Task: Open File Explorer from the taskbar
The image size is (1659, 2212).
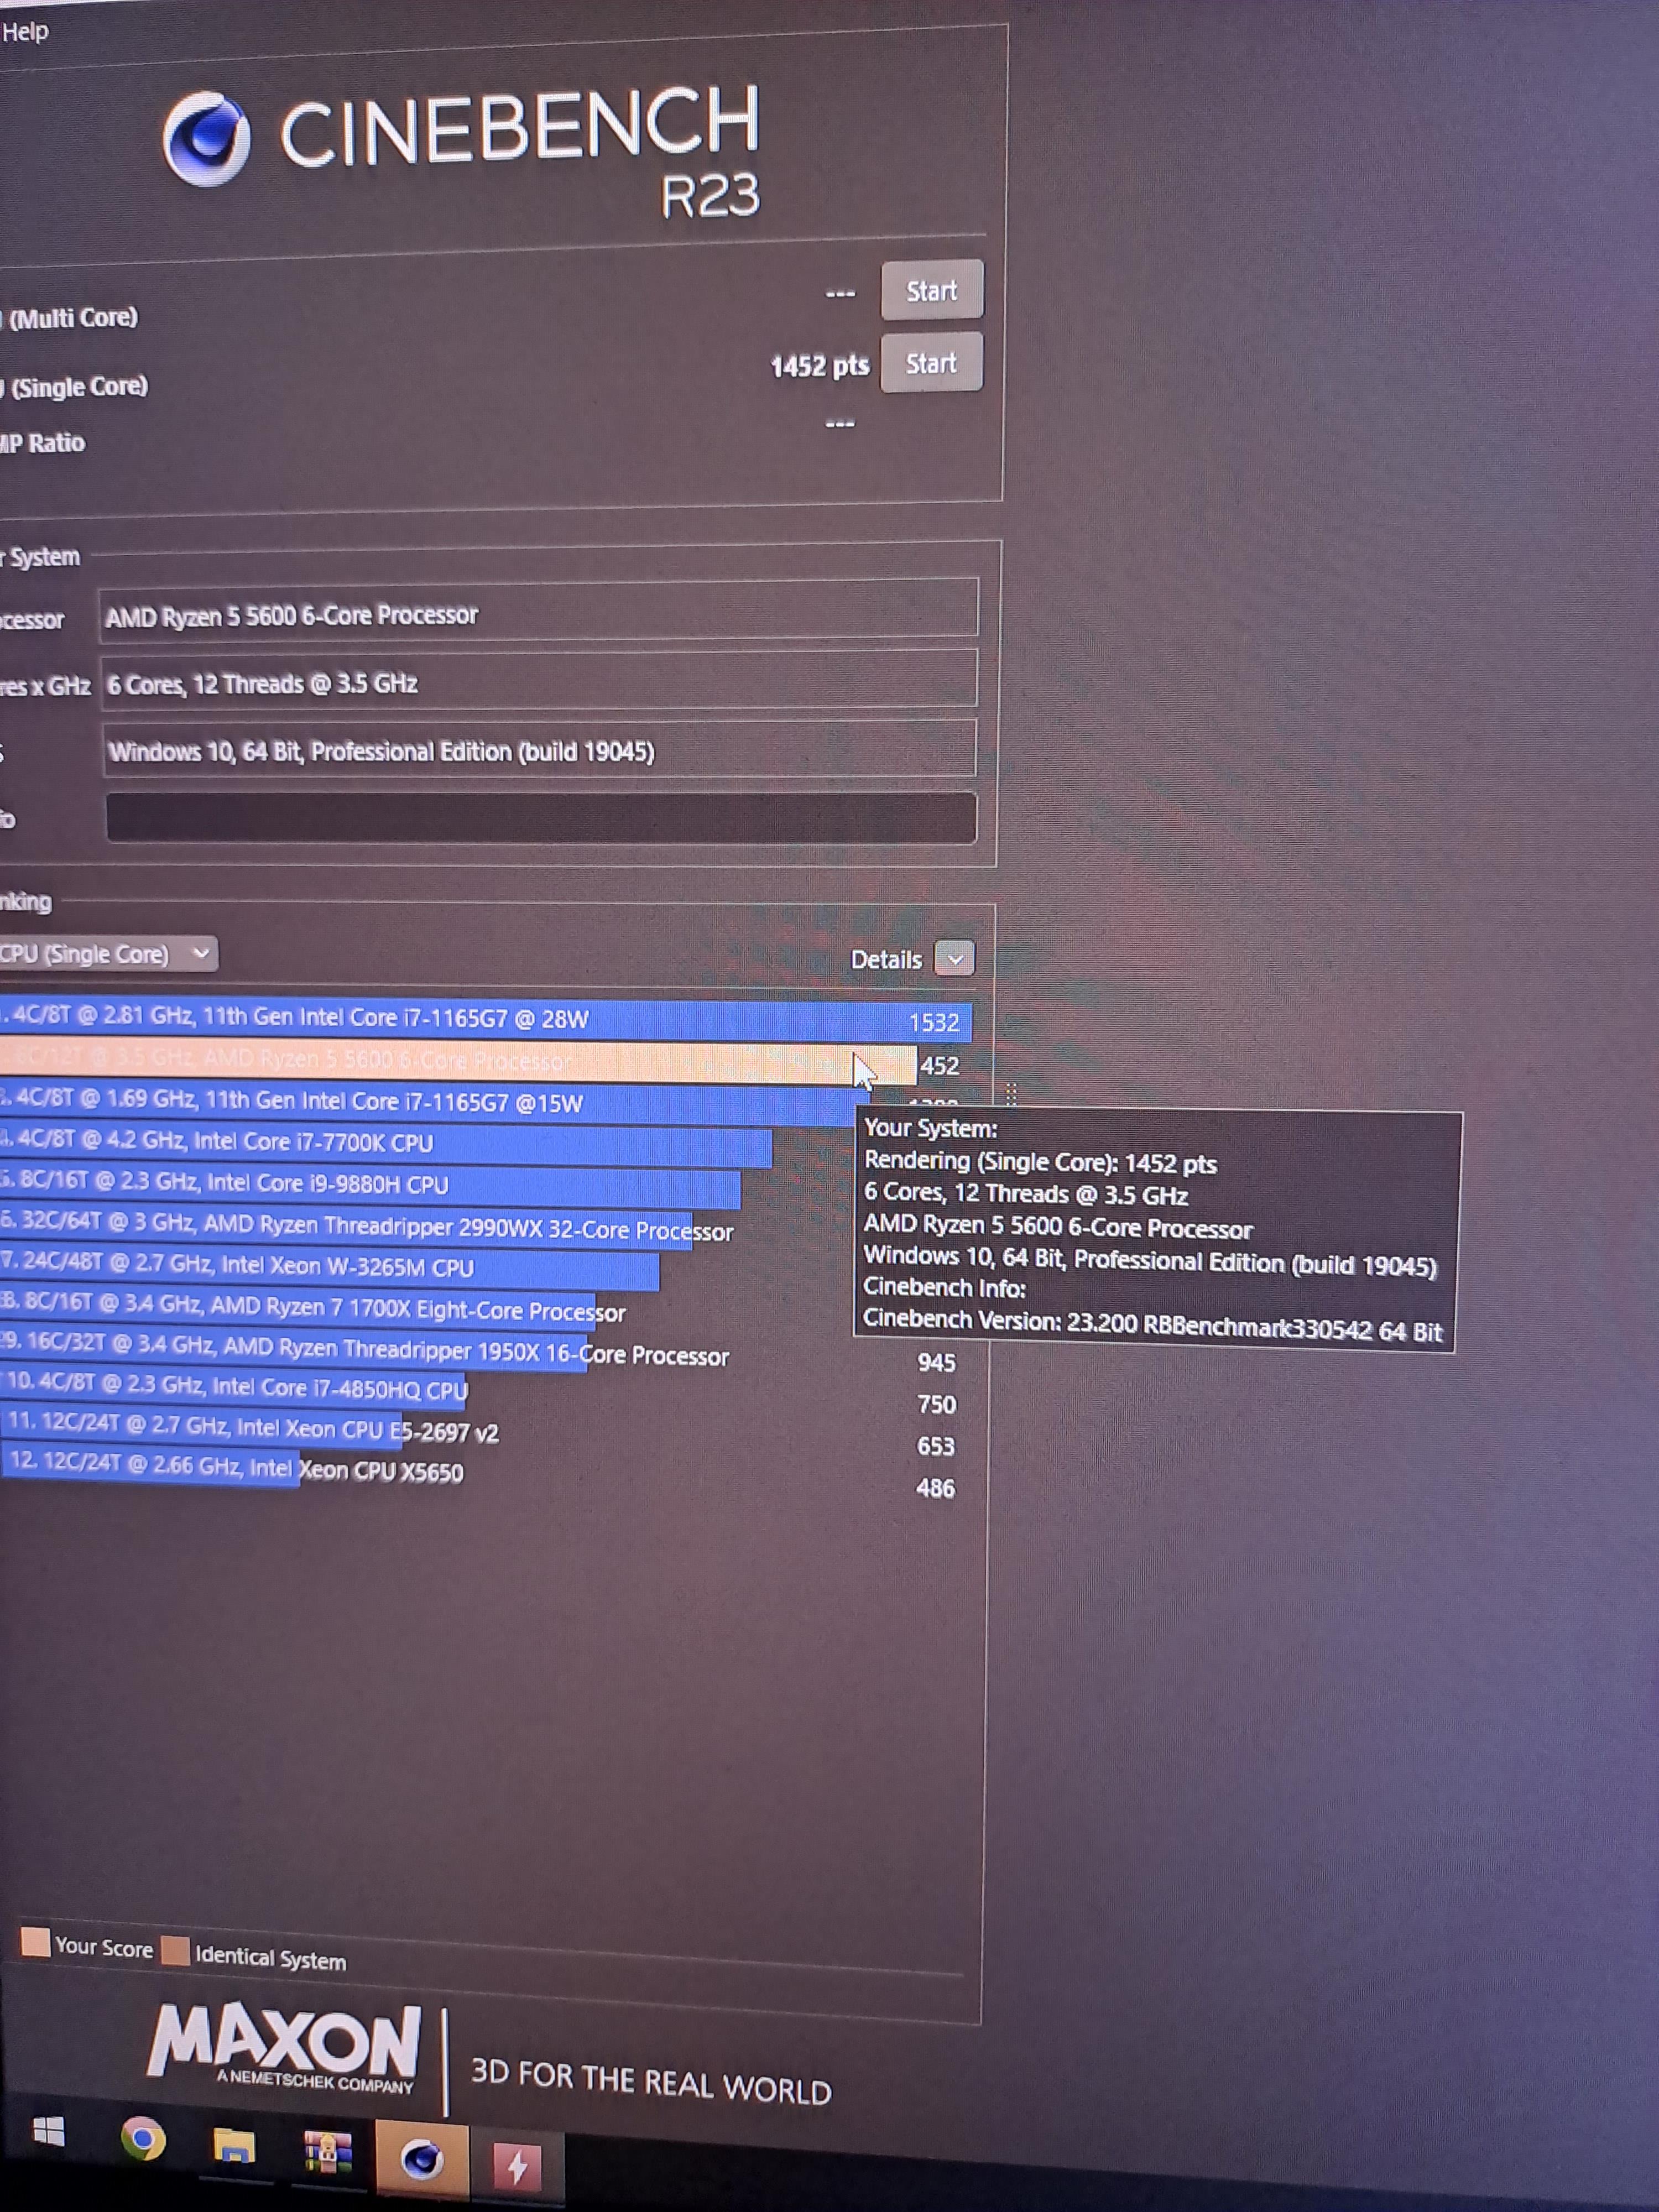Action: click(234, 2146)
